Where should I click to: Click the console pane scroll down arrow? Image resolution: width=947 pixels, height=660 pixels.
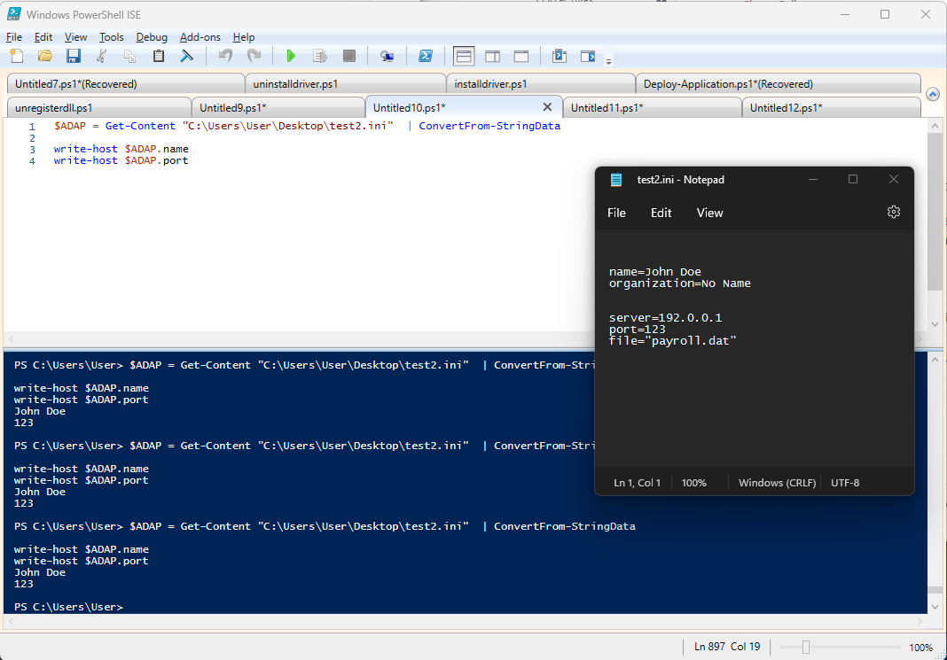935,607
